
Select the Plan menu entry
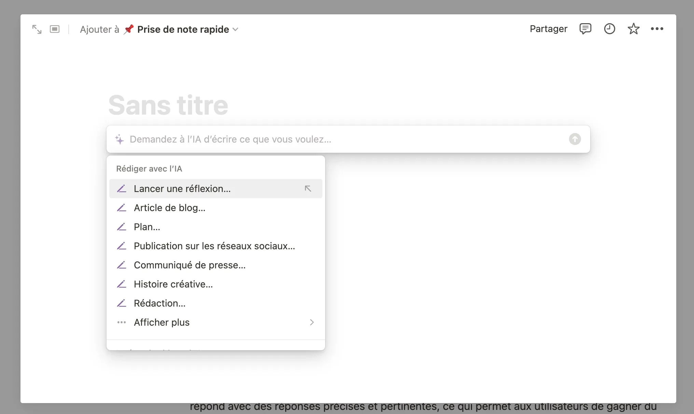[147, 227]
